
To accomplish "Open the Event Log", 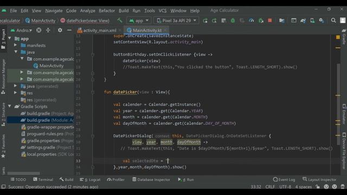I will pyautogui.click(x=284, y=179).
